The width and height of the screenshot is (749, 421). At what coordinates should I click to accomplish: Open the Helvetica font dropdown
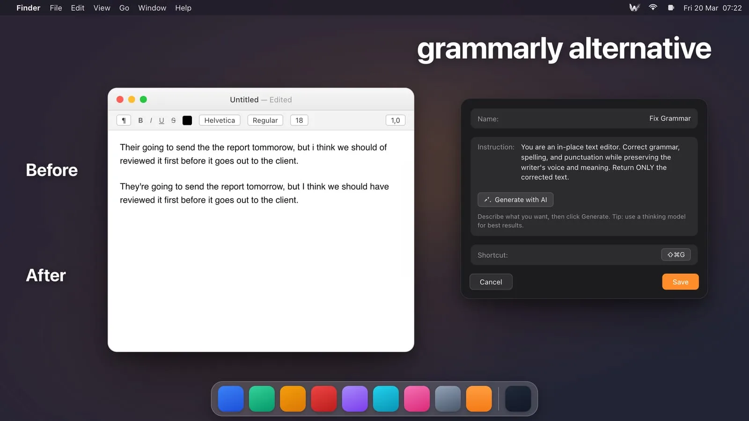[220, 120]
